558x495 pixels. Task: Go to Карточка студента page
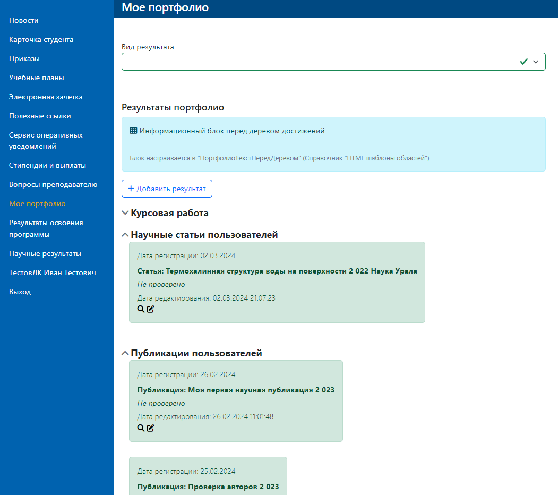41,39
